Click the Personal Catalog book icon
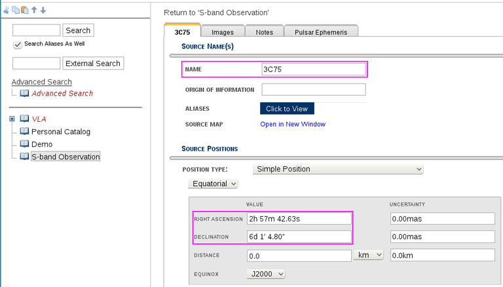Image resolution: width=503 pixels, height=287 pixels. pos(24,132)
